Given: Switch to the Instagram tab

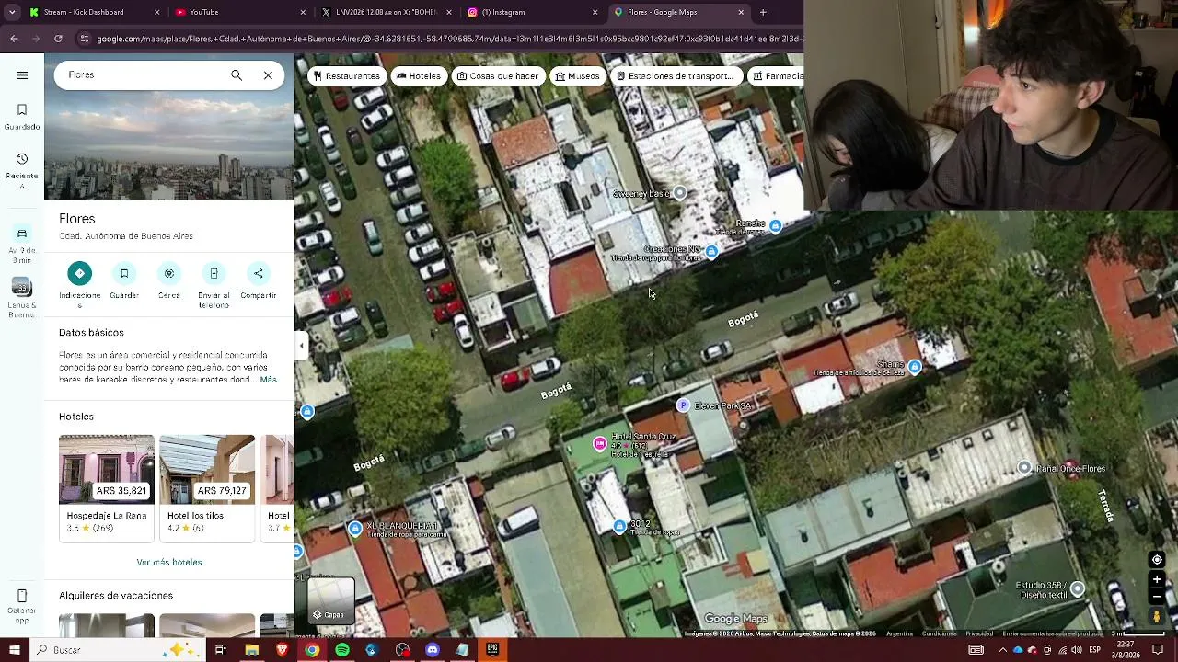Looking at the screenshot, I should 532,13.
